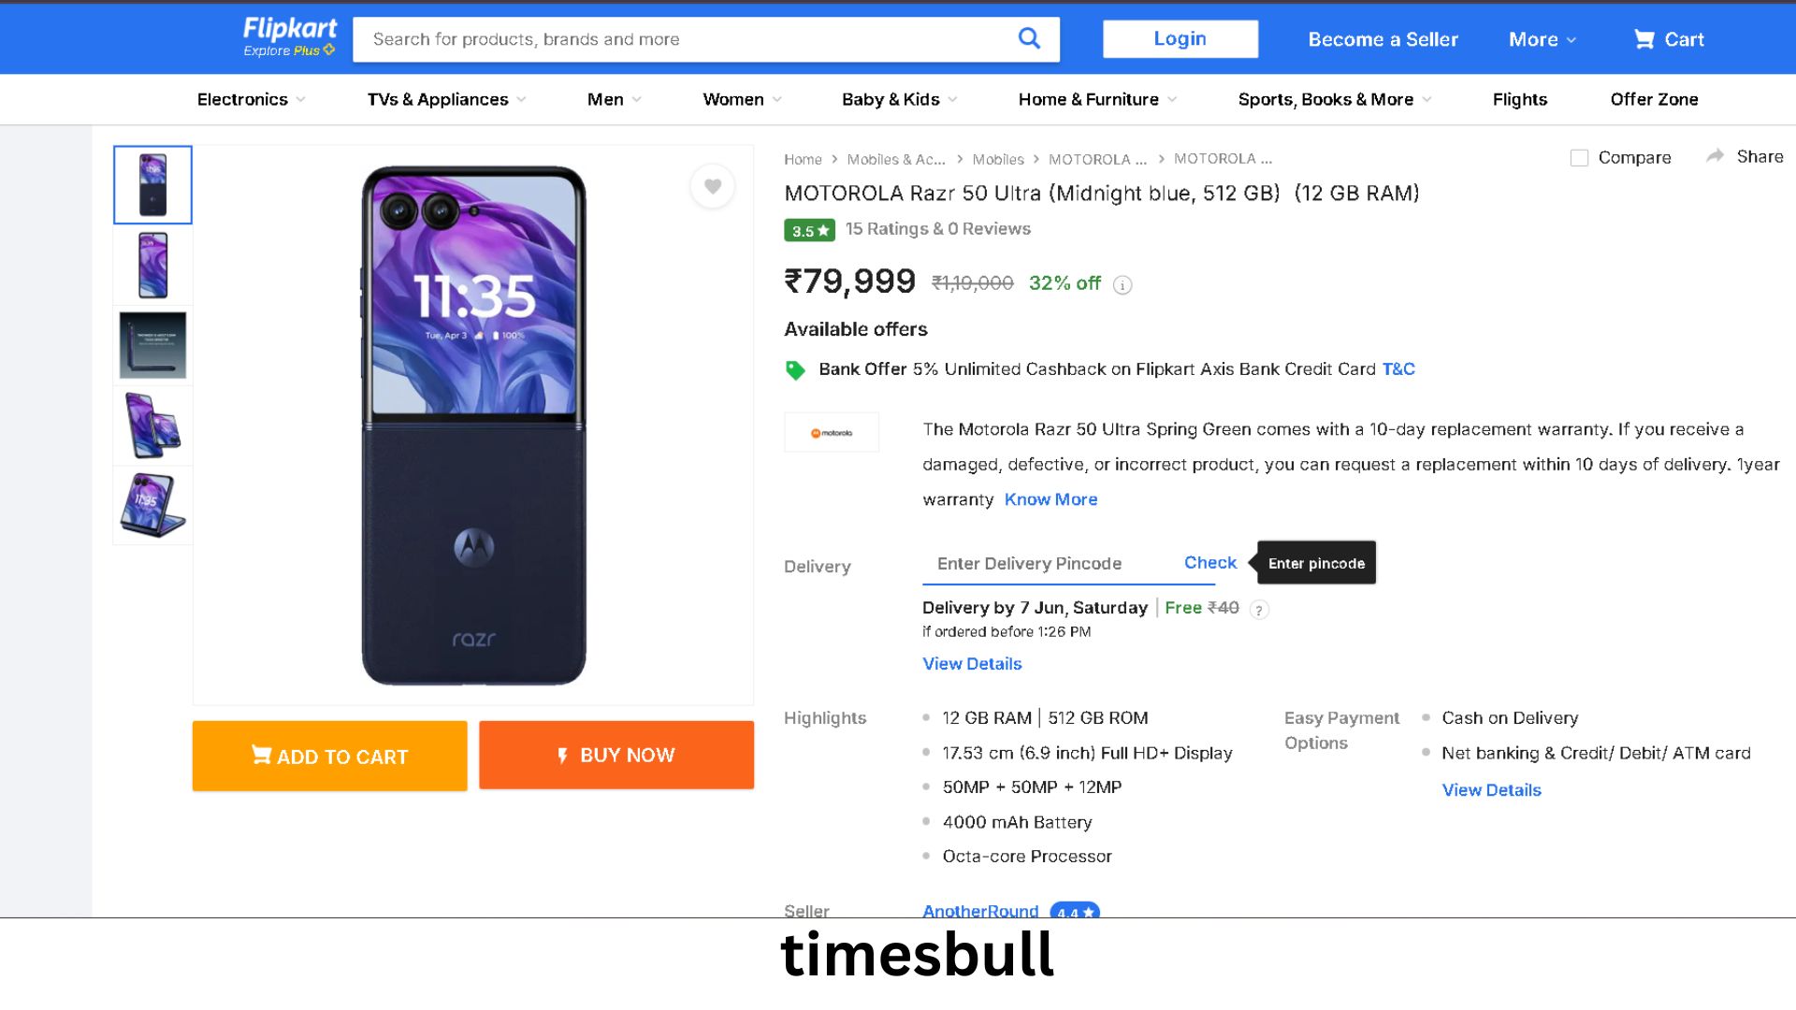Click the Share arrow icon
Viewport: 1796px width, 1010px height.
click(x=1715, y=156)
